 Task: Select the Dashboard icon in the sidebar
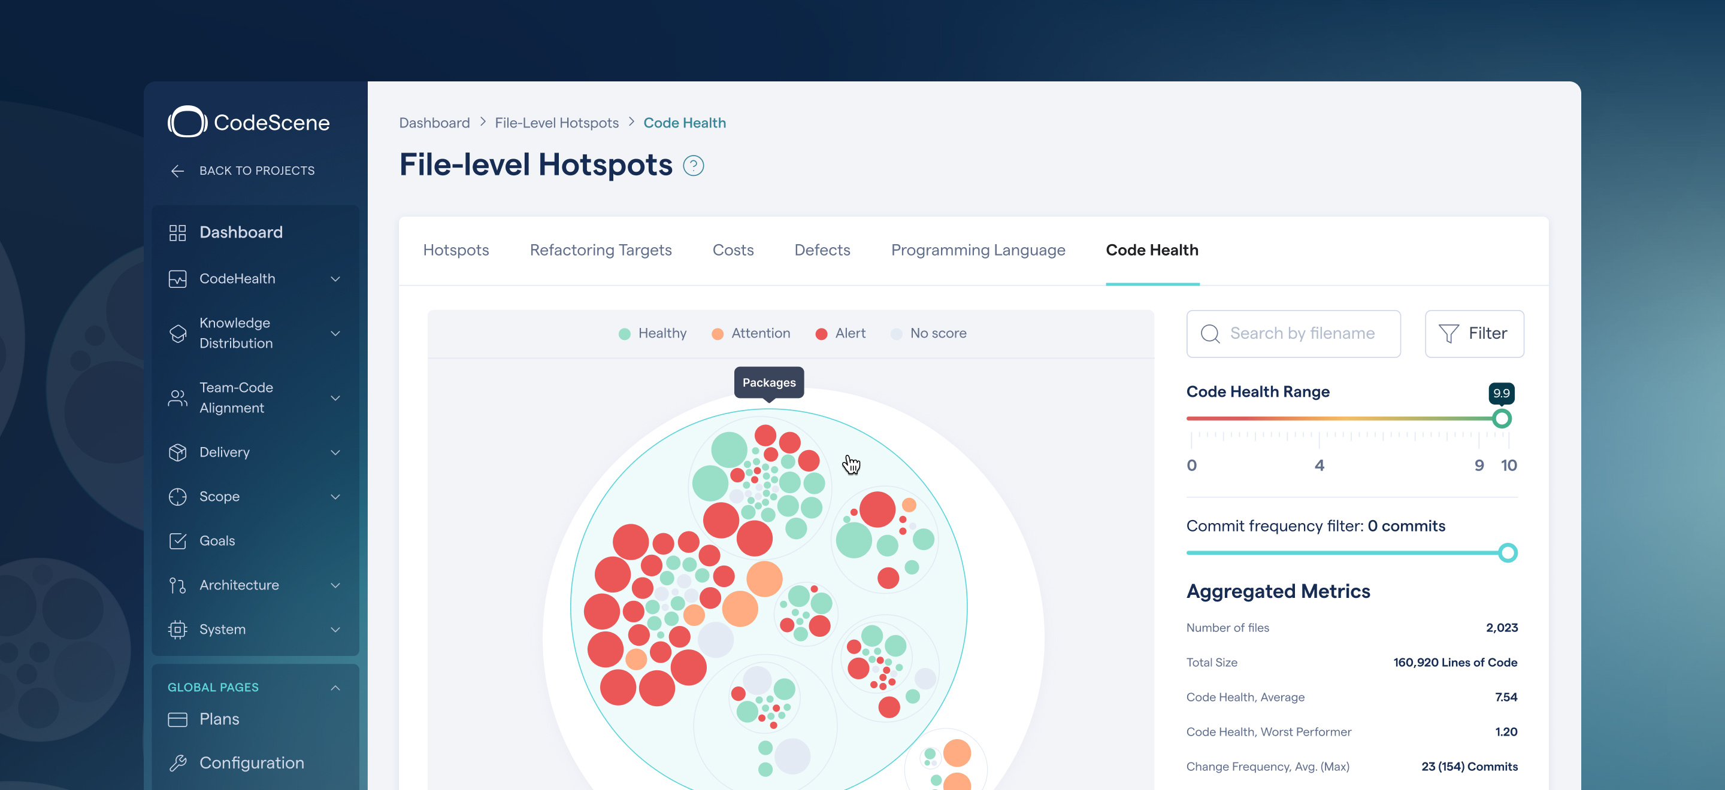point(177,232)
